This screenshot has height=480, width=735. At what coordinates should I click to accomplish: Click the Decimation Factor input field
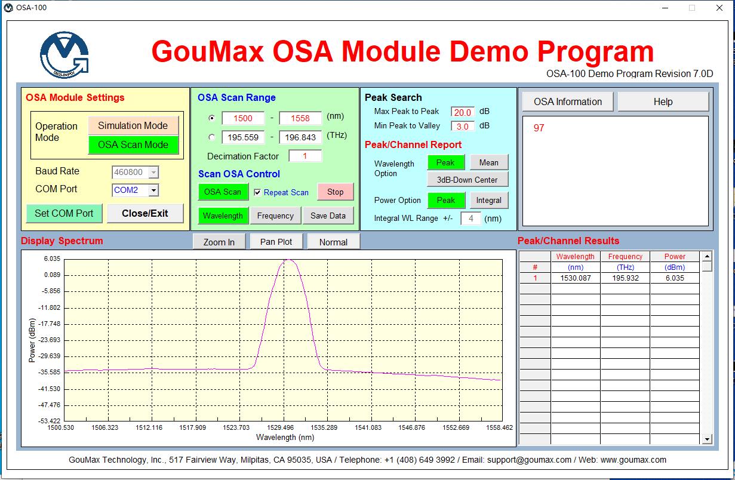(x=305, y=156)
